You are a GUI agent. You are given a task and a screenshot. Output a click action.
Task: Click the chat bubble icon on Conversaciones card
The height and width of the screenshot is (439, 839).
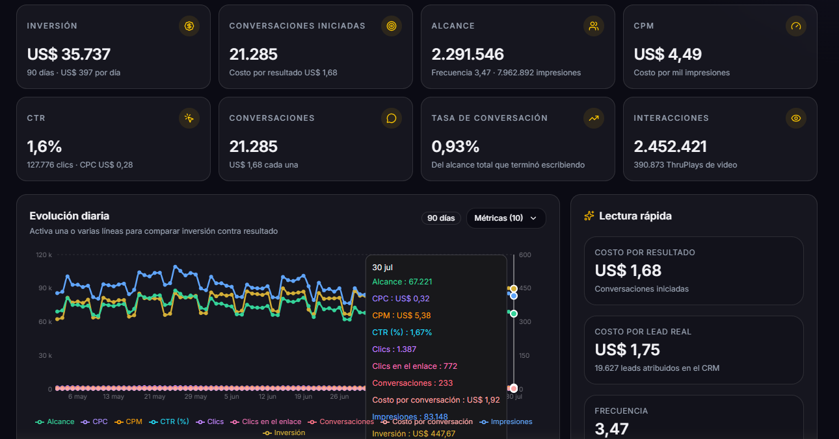[x=392, y=118]
